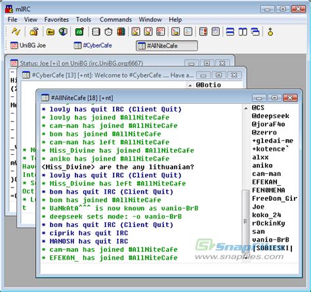
Task: Minimize the #CyberCafe channel window
Action: click(203, 75)
